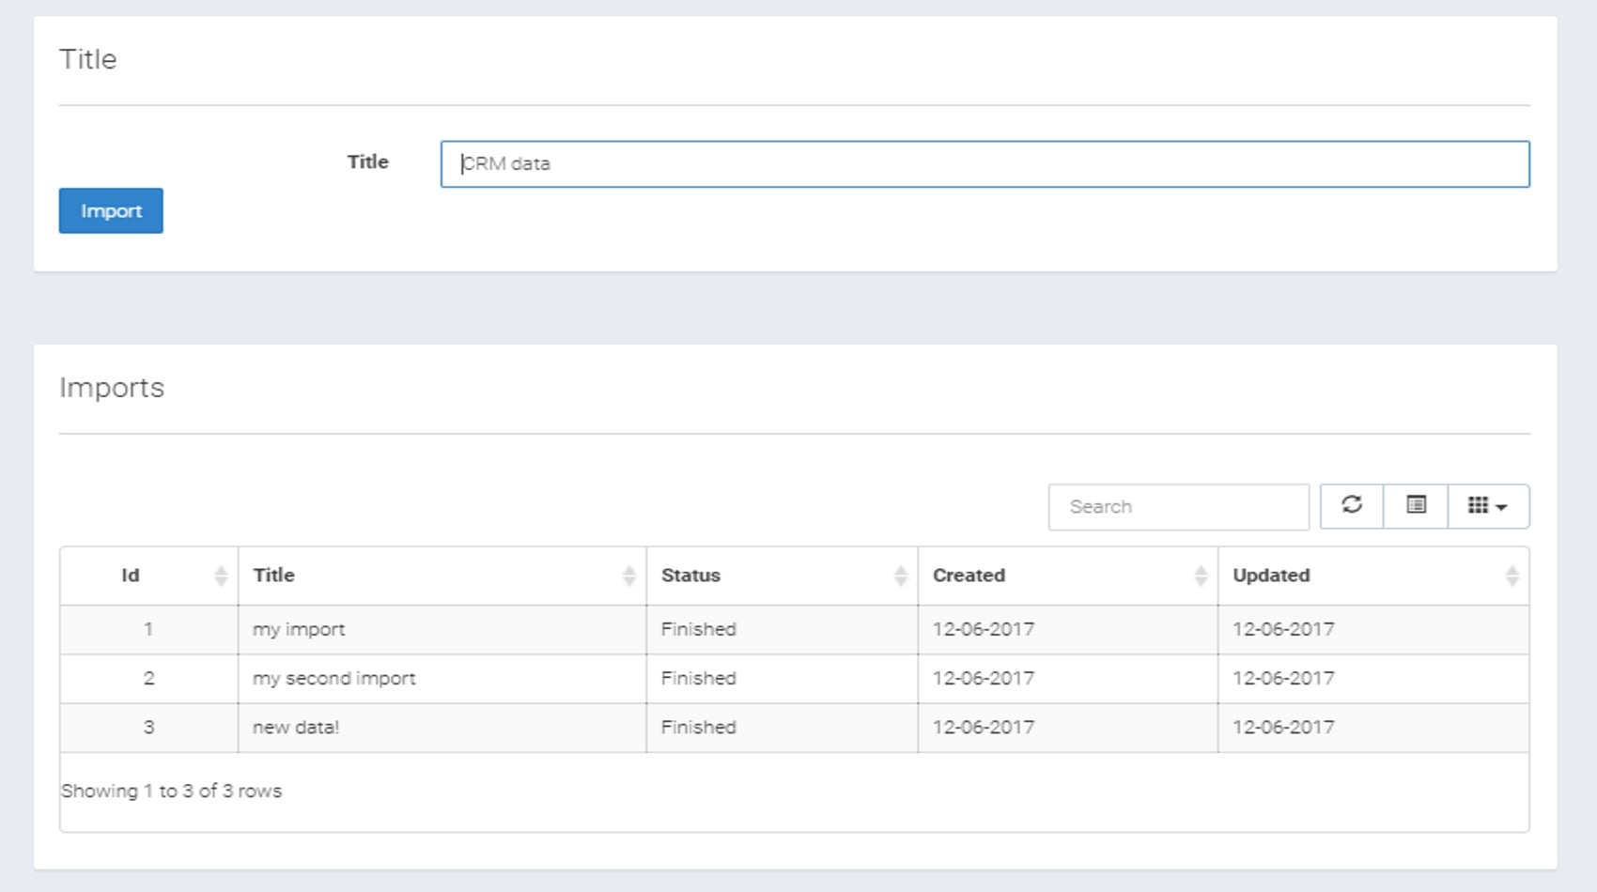Viewport: 1597px width, 892px height.
Task: Open the columns grid dropdown
Action: [x=1487, y=506]
